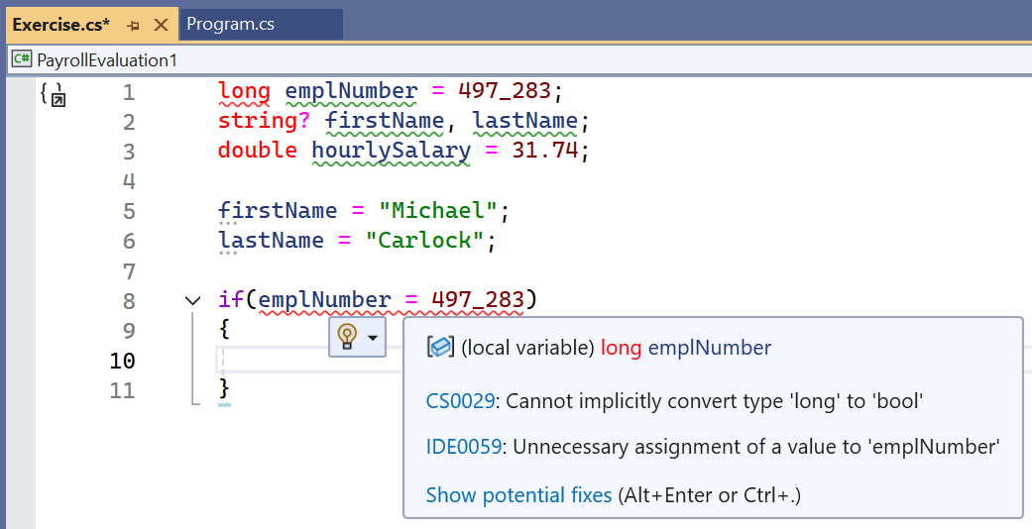
Task: Click 'firstName' assignment on line 5
Action: [278, 211]
